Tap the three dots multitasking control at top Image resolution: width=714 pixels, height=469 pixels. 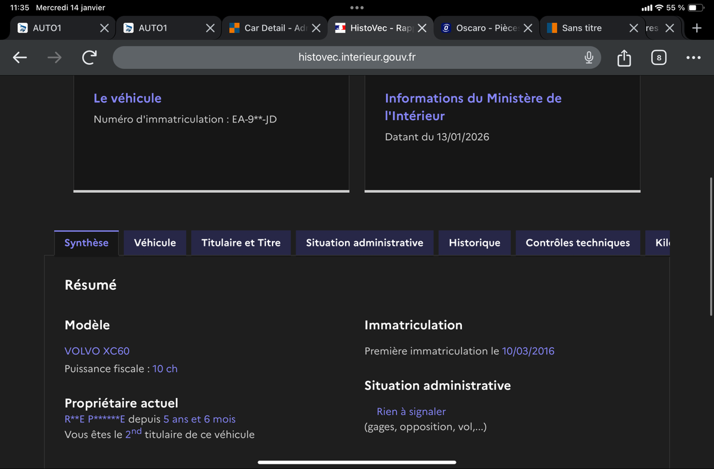pyautogui.click(x=357, y=8)
